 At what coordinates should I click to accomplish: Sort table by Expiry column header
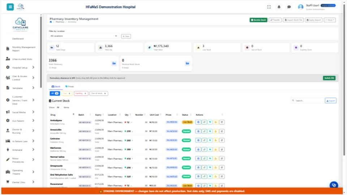pyautogui.click(x=99, y=115)
